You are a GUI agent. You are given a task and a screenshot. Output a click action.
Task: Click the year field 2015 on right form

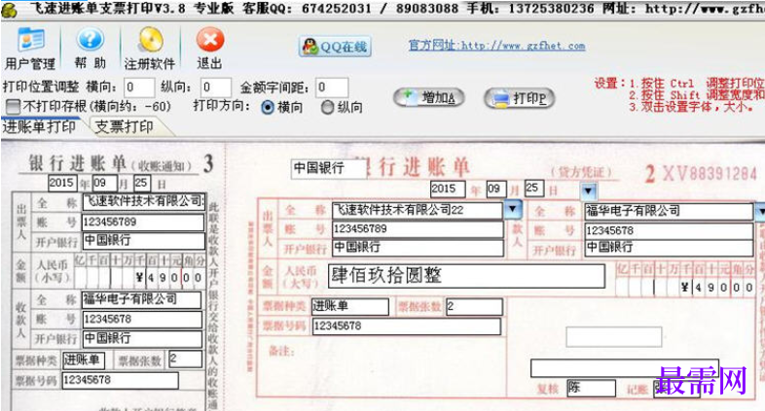click(x=448, y=188)
